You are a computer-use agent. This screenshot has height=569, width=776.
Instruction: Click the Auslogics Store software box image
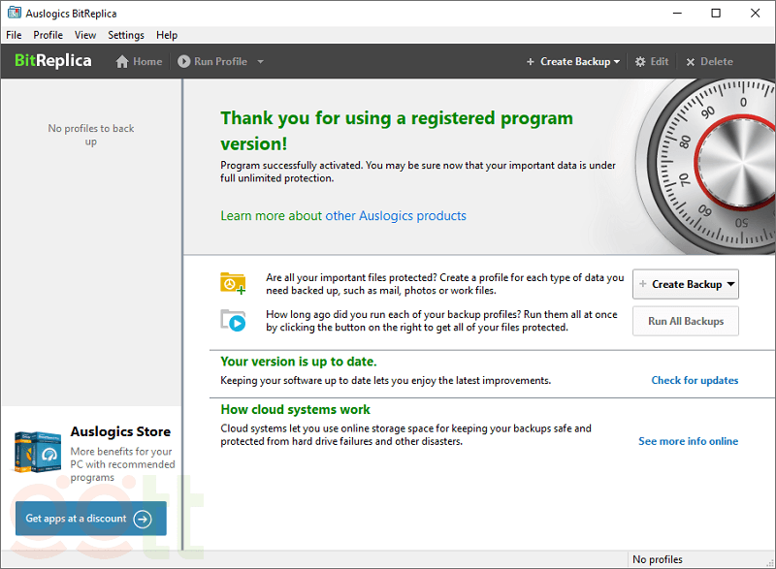click(x=38, y=452)
